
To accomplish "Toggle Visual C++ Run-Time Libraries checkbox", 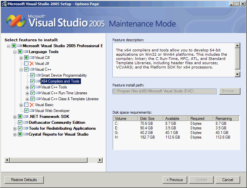I will click(32, 93).
